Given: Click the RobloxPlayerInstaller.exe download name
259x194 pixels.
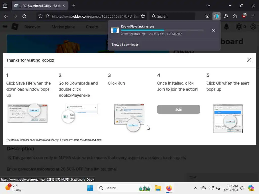Looking at the screenshot, I should [137, 26].
